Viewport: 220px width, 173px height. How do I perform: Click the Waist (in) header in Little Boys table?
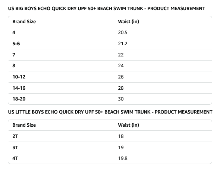pyautogui.click(x=128, y=125)
